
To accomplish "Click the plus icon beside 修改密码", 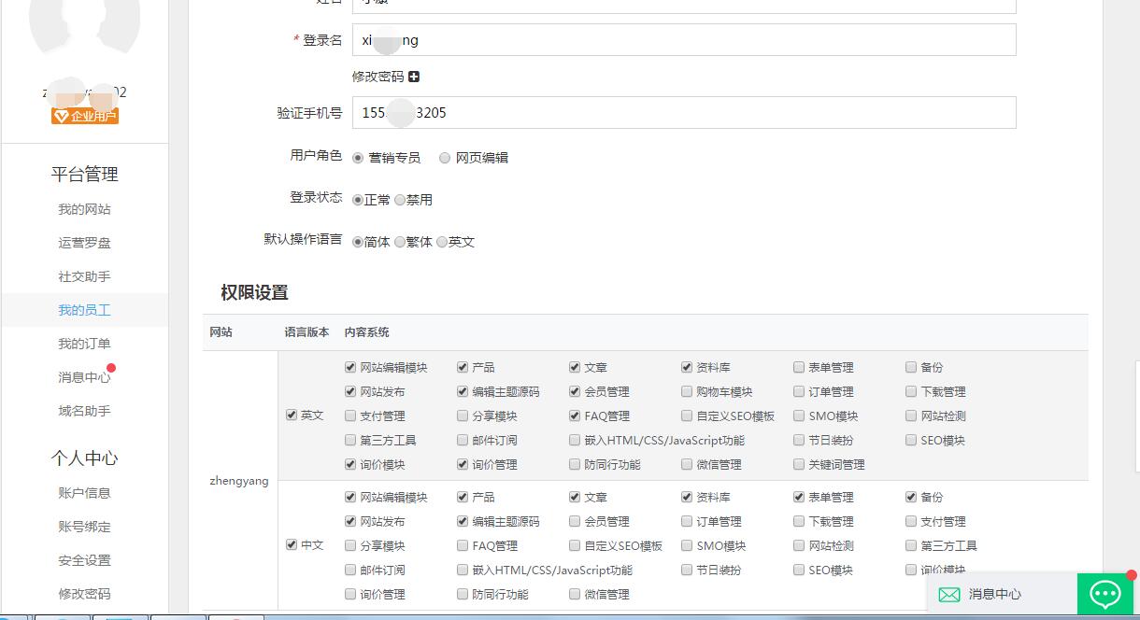I will 414,77.
